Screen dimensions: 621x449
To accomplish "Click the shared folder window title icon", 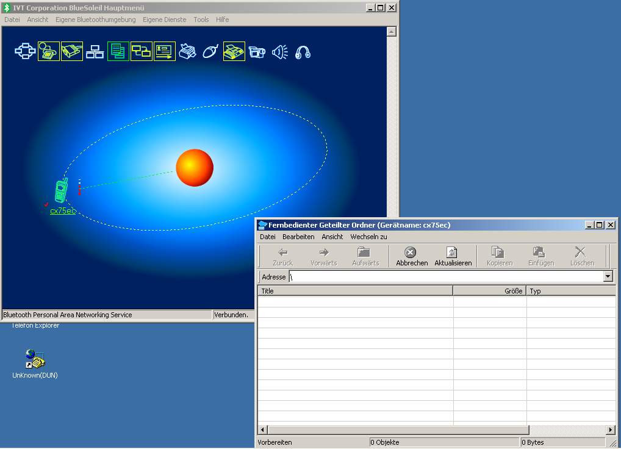I will coord(262,225).
